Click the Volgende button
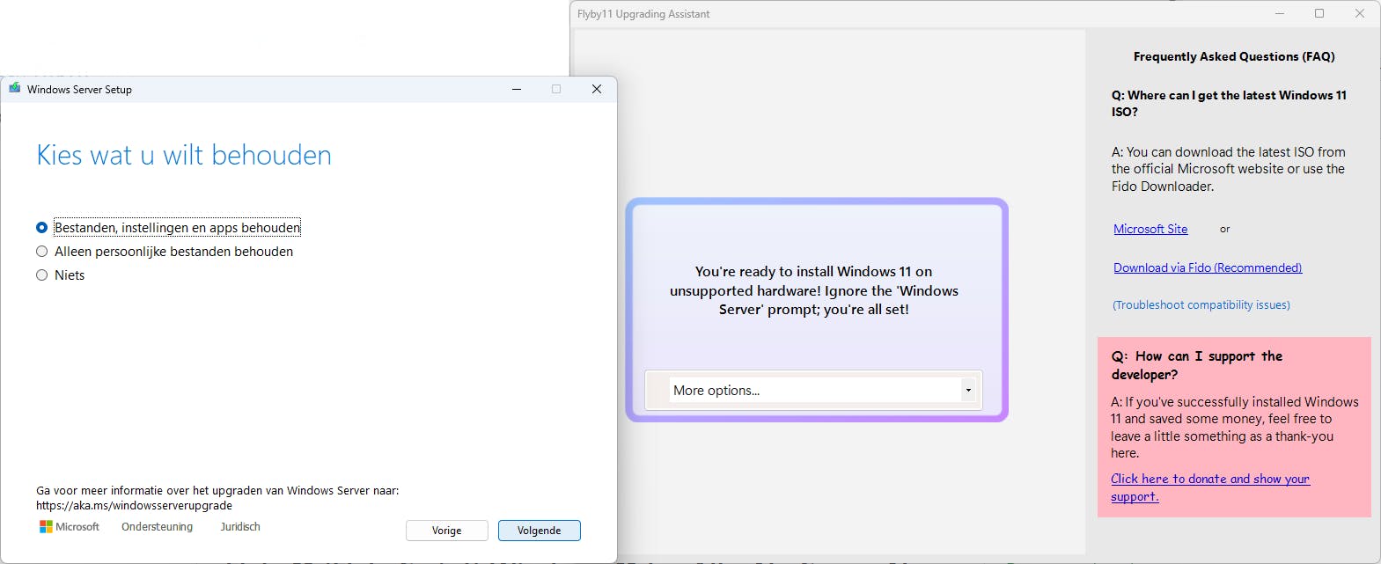This screenshot has height=564, width=1381. [540, 531]
